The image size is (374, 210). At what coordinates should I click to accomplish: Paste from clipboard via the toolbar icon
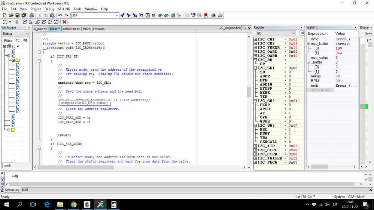click(x=52, y=15)
